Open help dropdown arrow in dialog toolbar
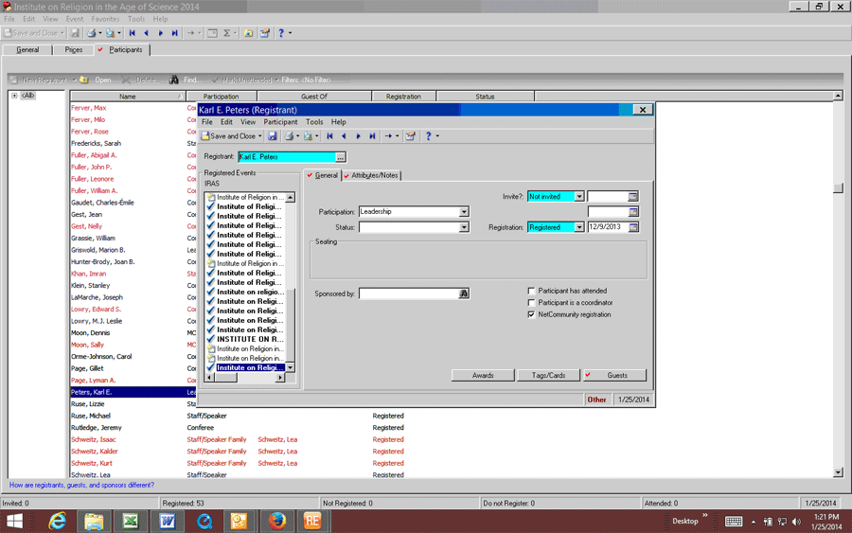Image resolution: width=852 pixels, height=533 pixels. [437, 136]
